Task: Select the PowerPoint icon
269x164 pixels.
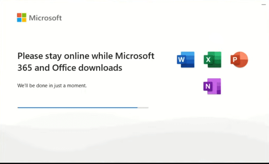Action: coord(239,60)
